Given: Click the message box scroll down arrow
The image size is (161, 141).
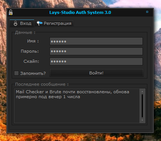Looking at the screenshot, I should point(142,120).
